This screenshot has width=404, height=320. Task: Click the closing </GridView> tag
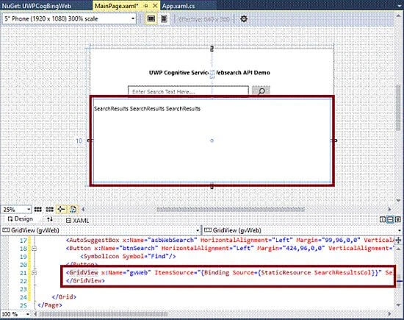(85, 280)
